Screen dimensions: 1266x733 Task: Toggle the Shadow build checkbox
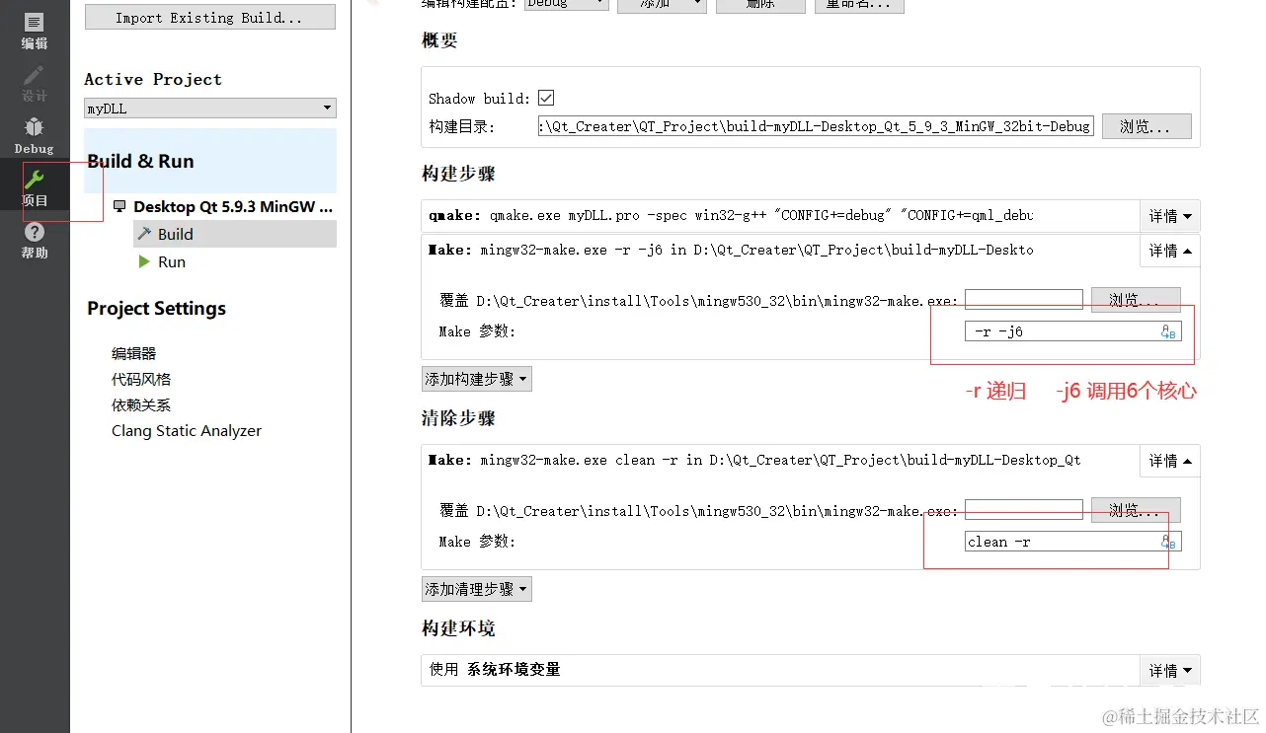pos(545,98)
